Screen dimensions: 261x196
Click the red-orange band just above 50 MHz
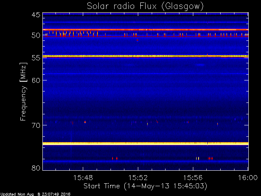(x=146, y=30)
